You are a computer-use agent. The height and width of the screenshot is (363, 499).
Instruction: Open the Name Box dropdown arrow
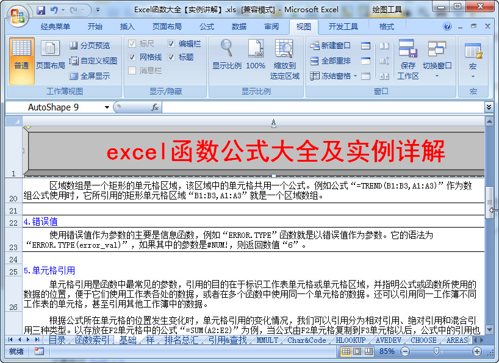[107, 107]
